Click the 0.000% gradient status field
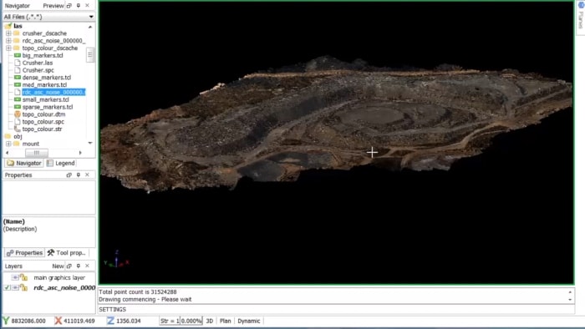Screen dimensions: 585x329 191,321
